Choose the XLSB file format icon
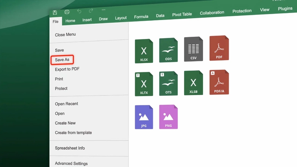This screenshot has width=297, height=167. coord(193,83)
